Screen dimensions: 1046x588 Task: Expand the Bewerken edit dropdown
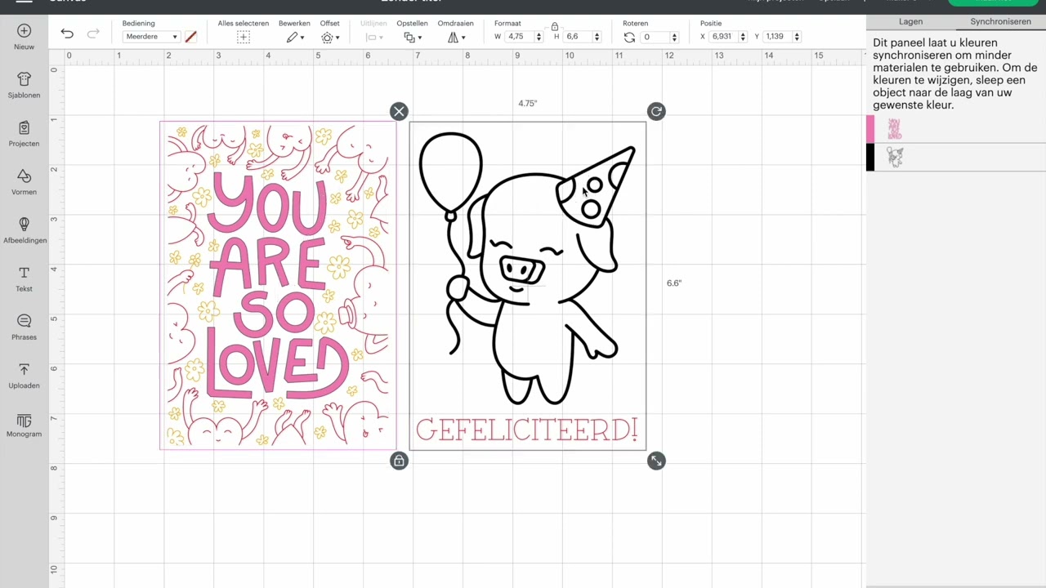click(x=295, y=38)
